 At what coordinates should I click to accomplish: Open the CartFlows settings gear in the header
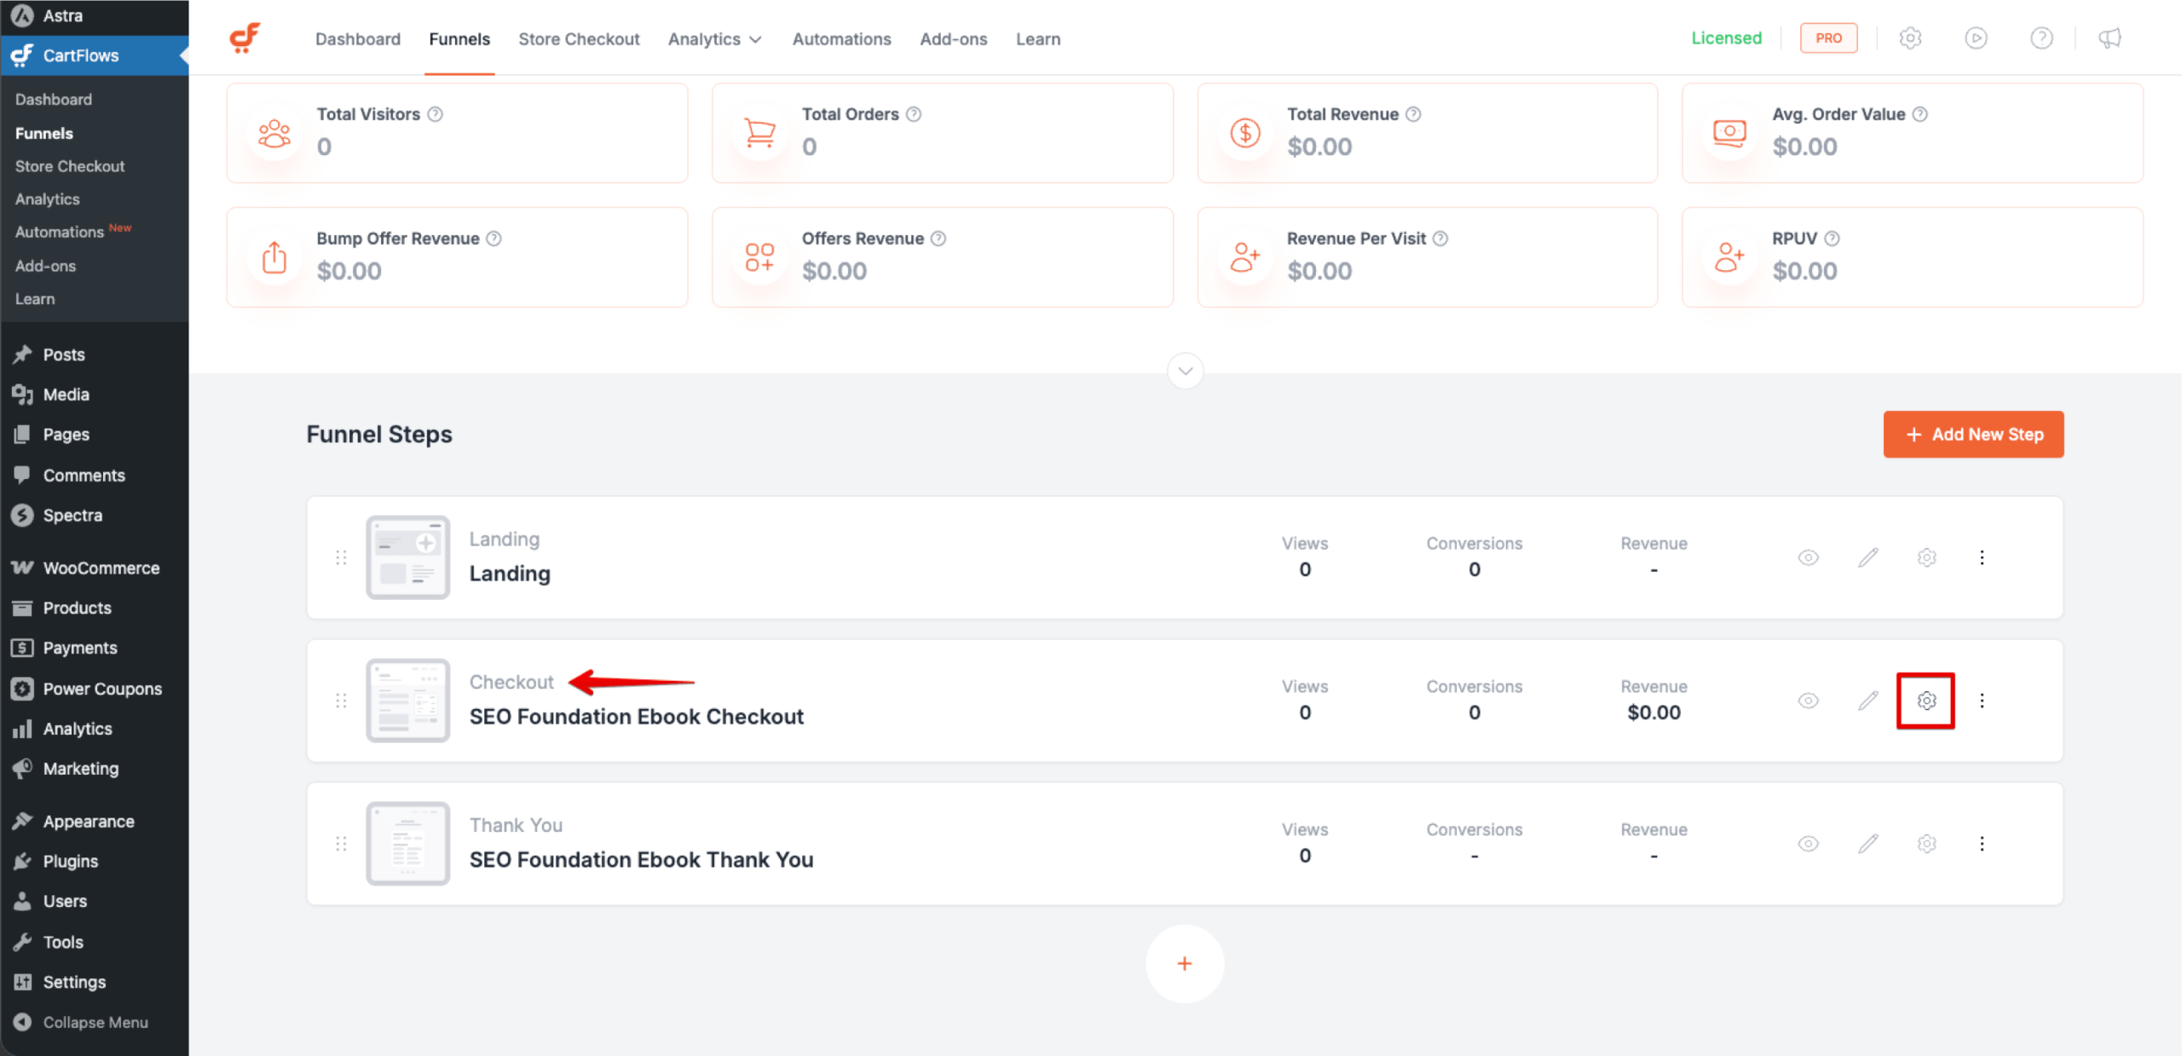(1910, 38)
